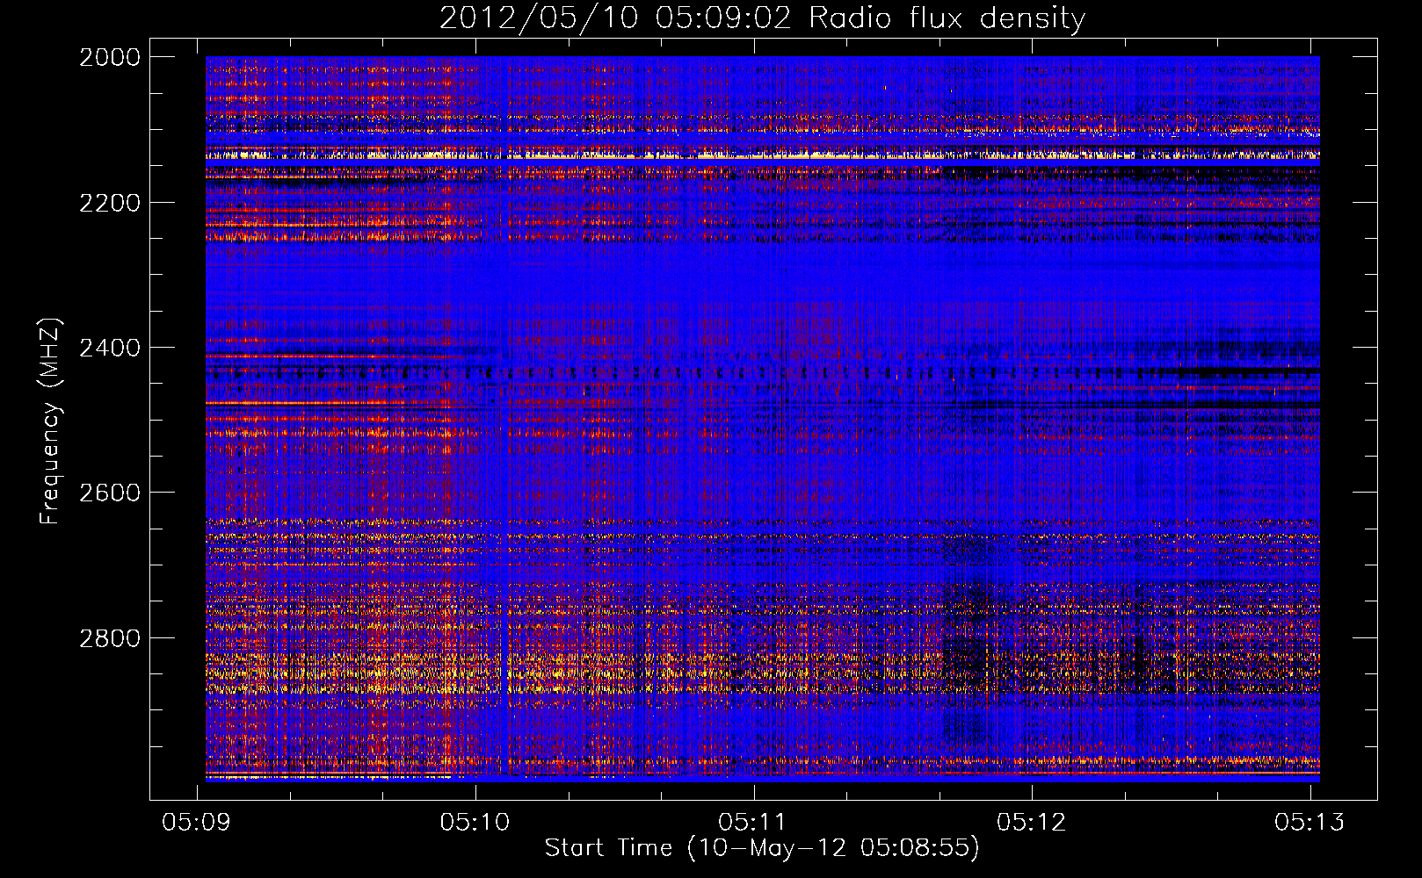This screenshot has height=878, width=1422.
Task: Click the 05:12 time tick label
Action: (1032, 822)
